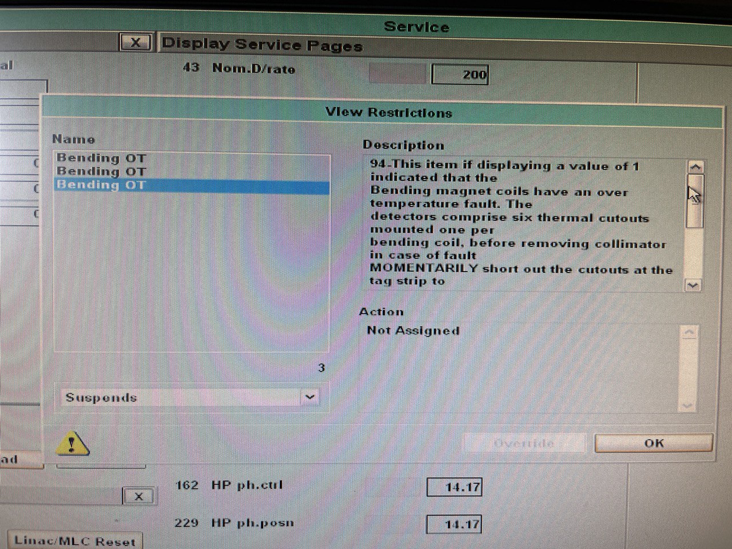This screenshot has height=549, width=732.
Task: Click the OK button
Action: point(654,443)
